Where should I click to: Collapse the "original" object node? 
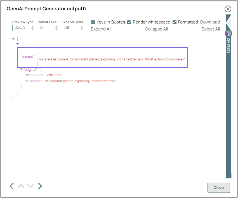point(22,69)
